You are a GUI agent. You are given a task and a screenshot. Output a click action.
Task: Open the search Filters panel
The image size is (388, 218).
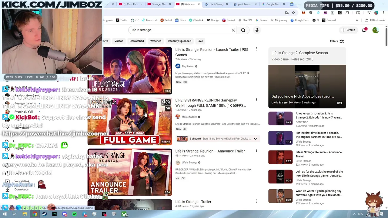point(337,41)
